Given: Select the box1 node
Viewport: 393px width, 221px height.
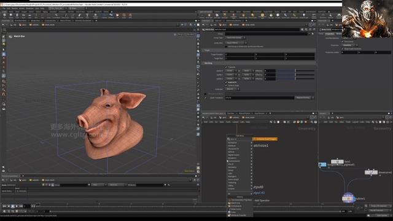Looking at the screenshot, I should coord(337,161).
